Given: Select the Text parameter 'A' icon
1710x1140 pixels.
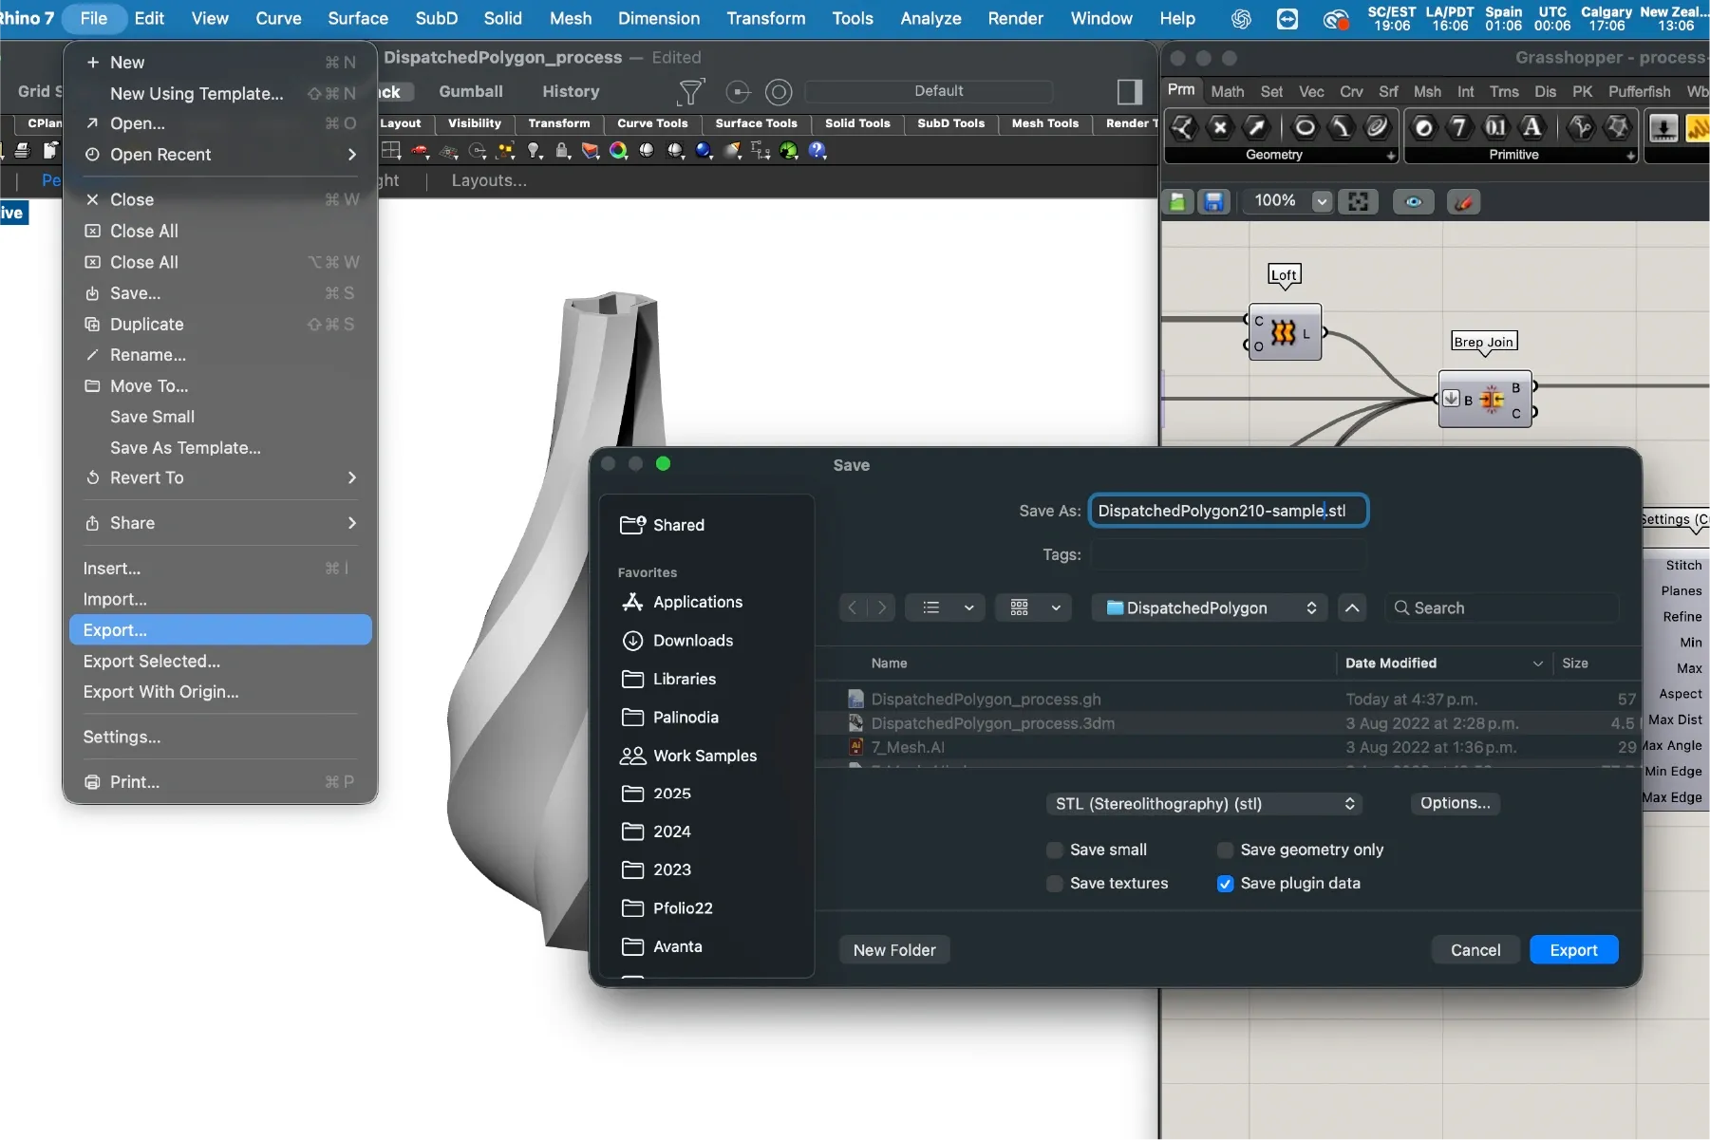Looking at the screenshot, I should tap(1531, 127).
